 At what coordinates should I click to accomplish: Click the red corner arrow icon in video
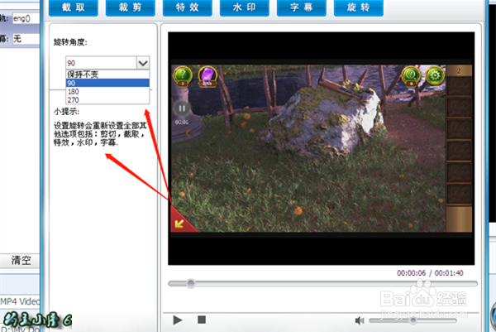click(181, 221)
